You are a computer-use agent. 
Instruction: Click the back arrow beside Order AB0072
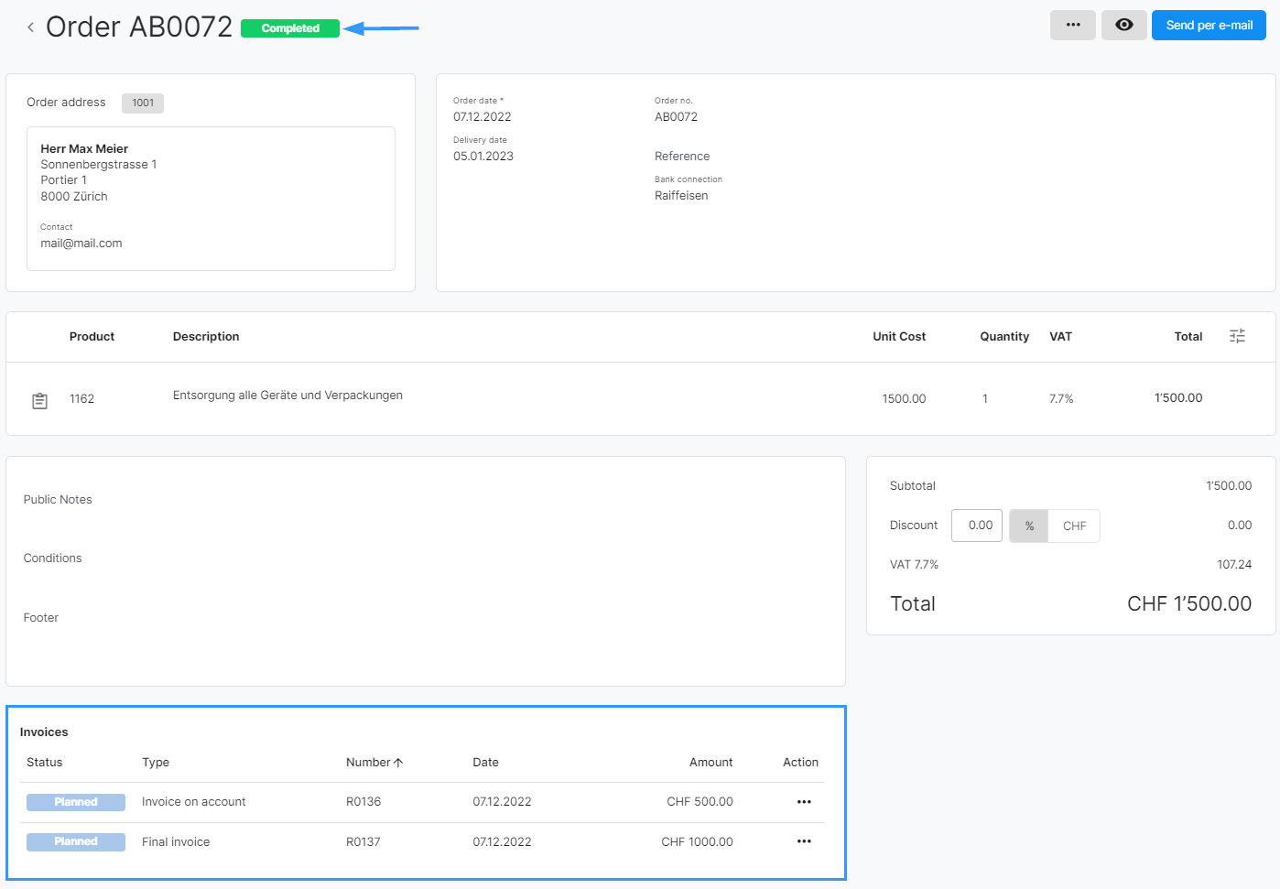pyautogui.click(x=30, y=27)
